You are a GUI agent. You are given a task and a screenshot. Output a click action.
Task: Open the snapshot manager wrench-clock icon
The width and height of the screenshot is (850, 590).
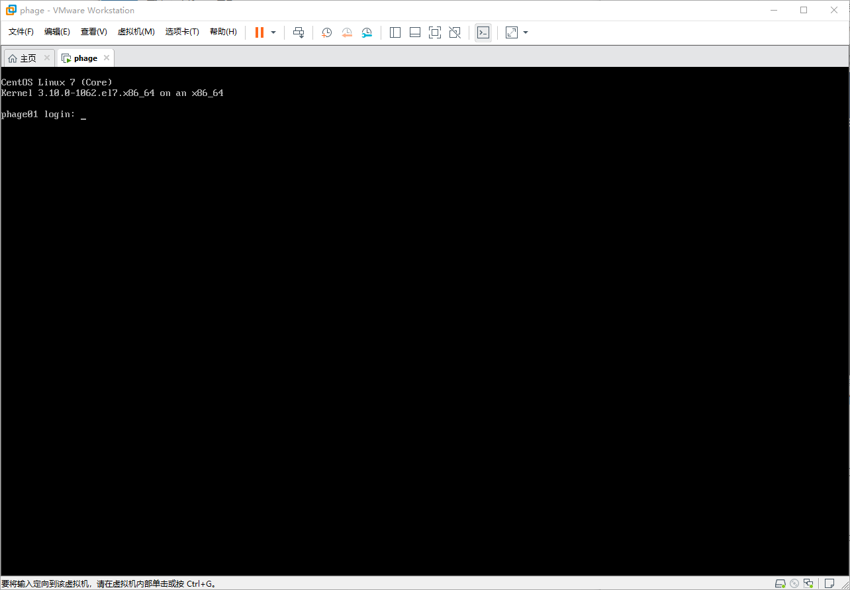coord(367,32)
